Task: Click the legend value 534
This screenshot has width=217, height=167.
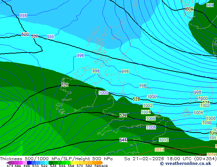Action: (x=53, y=166)
